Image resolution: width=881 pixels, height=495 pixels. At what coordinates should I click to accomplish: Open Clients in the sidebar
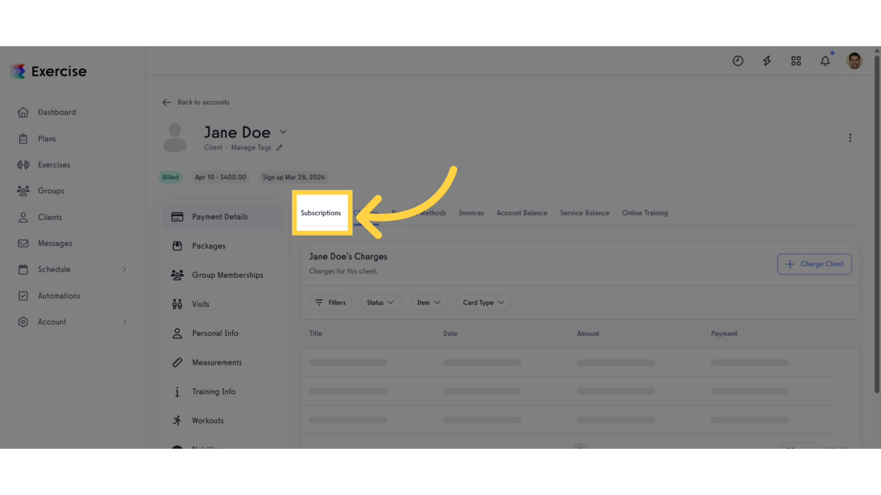click(x=50, y=217)
